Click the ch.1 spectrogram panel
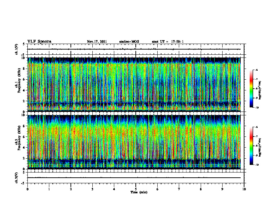 (134, 85)
